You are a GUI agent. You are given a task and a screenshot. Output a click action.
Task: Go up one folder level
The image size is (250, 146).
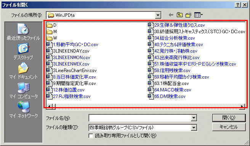[x=180, y=15]
